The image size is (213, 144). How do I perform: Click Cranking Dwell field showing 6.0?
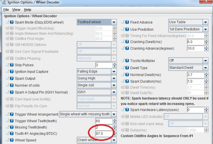click(x=196, y=42)
